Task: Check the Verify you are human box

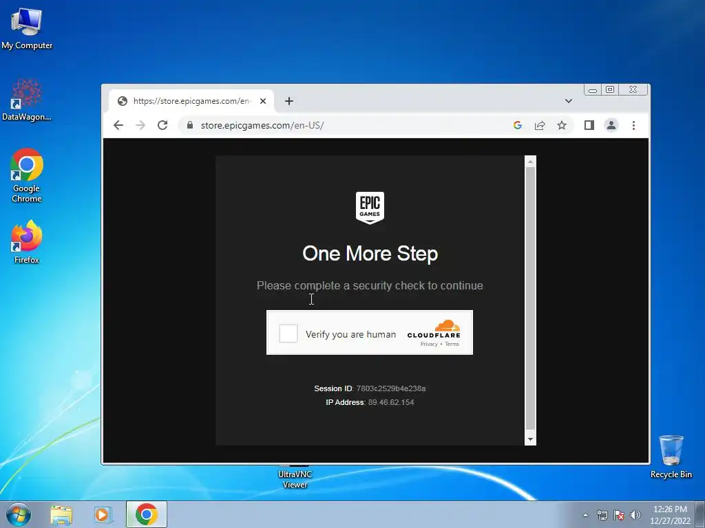Action: (x=288, y=333)
